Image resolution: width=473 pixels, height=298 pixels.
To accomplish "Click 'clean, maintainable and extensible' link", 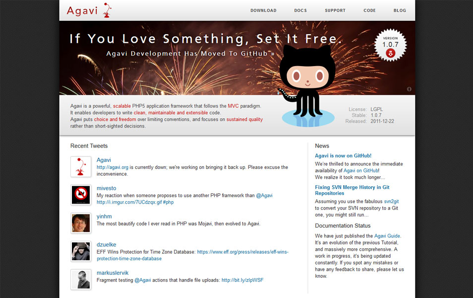I will (171, 113).
